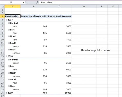Image resolution: width=122 pixels, height=97 pixels.
Task: Collapse the 2017 year group
Action: click(x=6, y=20)
